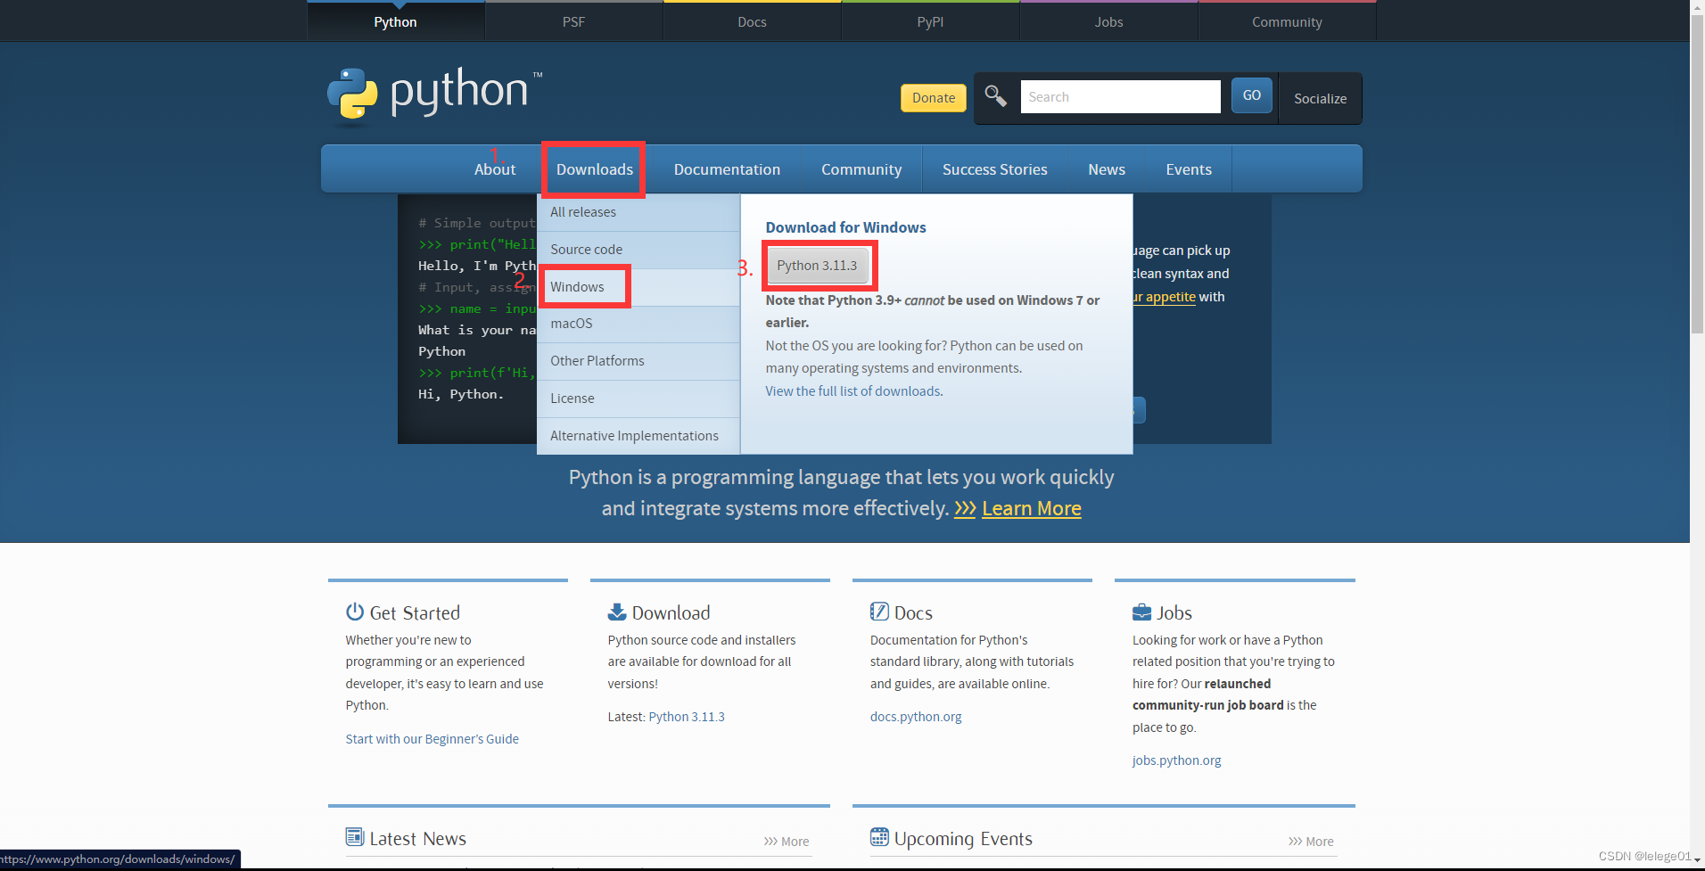Open Start with our Beginner's Guide
Image resolution: width=1705 pixels, height=871 pixels.
tap(432, 739)
